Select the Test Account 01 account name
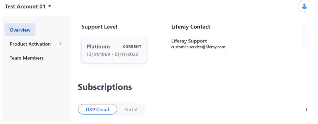Screen dimensions: 318x124 click(x=25, y=6)
